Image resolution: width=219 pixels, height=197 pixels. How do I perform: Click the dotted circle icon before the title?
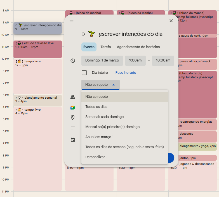click(83, 34)
